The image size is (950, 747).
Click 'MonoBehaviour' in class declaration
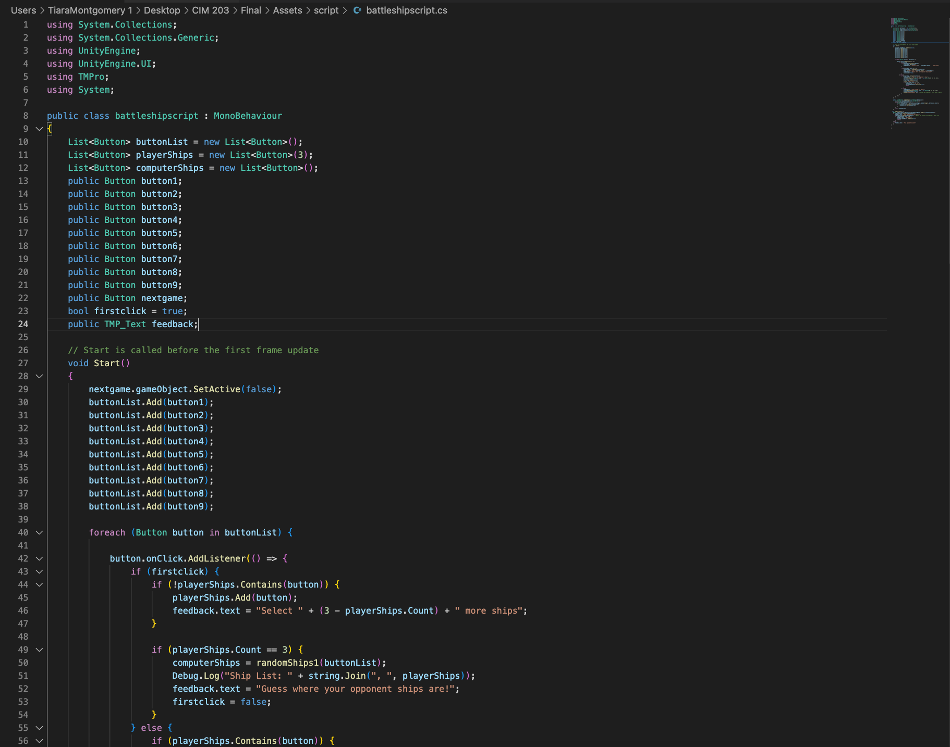(x=248, y=116)
